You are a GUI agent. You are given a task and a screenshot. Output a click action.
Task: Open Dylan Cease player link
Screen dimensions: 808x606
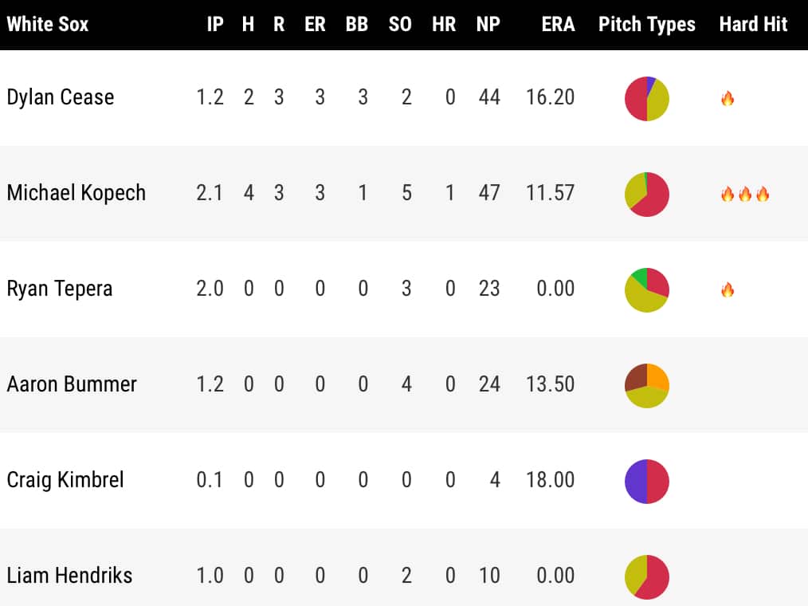point(61,97)
